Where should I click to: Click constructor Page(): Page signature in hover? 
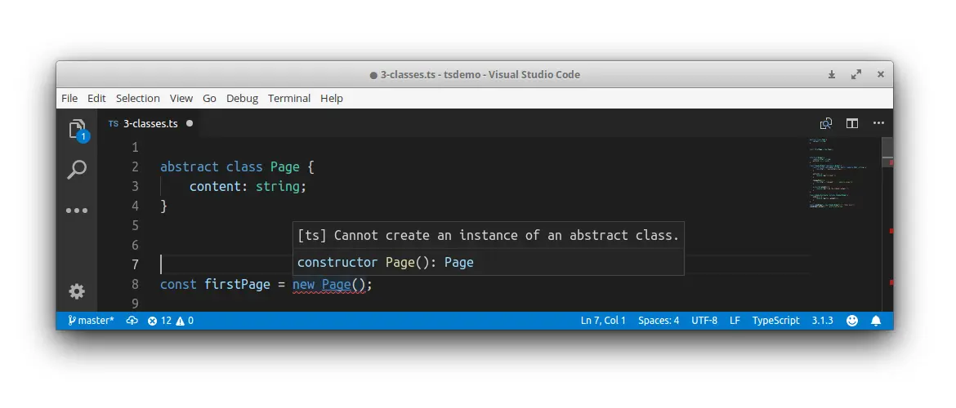pos(386,263)
